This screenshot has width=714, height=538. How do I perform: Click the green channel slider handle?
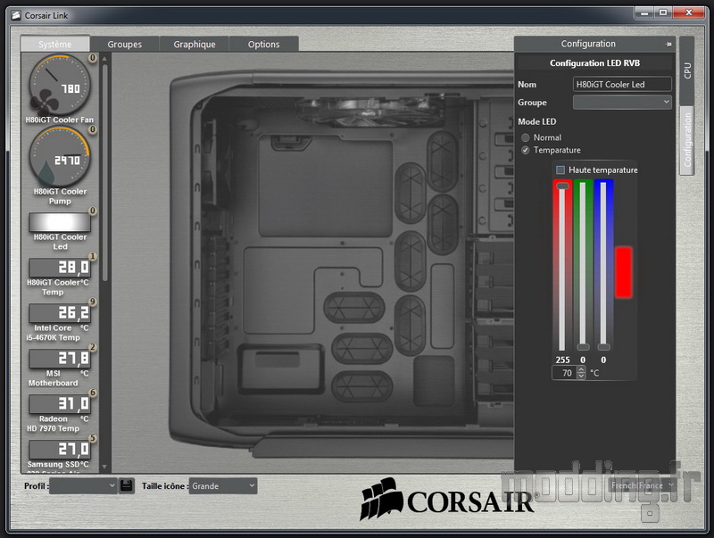583,347
